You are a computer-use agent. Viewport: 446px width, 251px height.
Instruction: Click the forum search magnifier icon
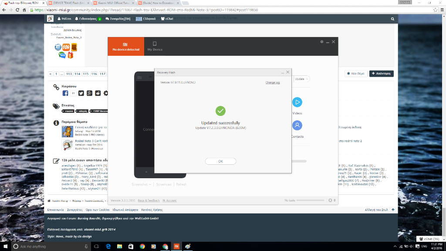(392, 19)
